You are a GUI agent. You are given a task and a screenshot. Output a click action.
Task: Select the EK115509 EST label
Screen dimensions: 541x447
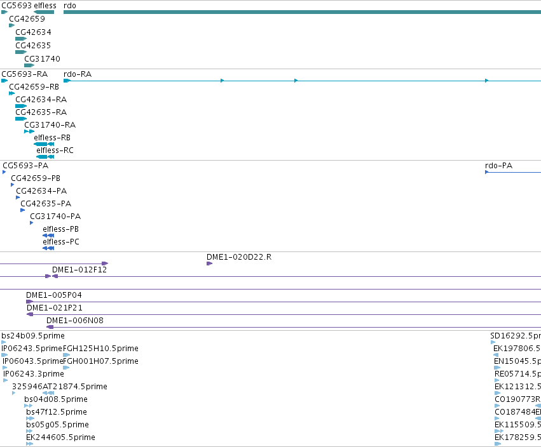pos(518,425)
